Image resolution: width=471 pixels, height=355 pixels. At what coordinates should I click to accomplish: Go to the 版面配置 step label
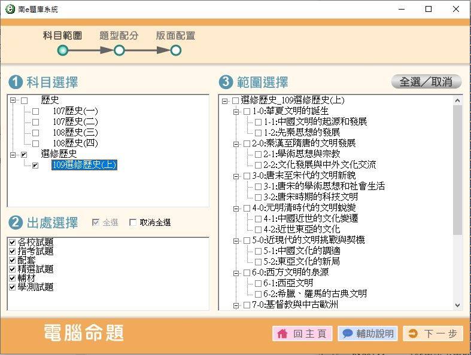[175, 35]
